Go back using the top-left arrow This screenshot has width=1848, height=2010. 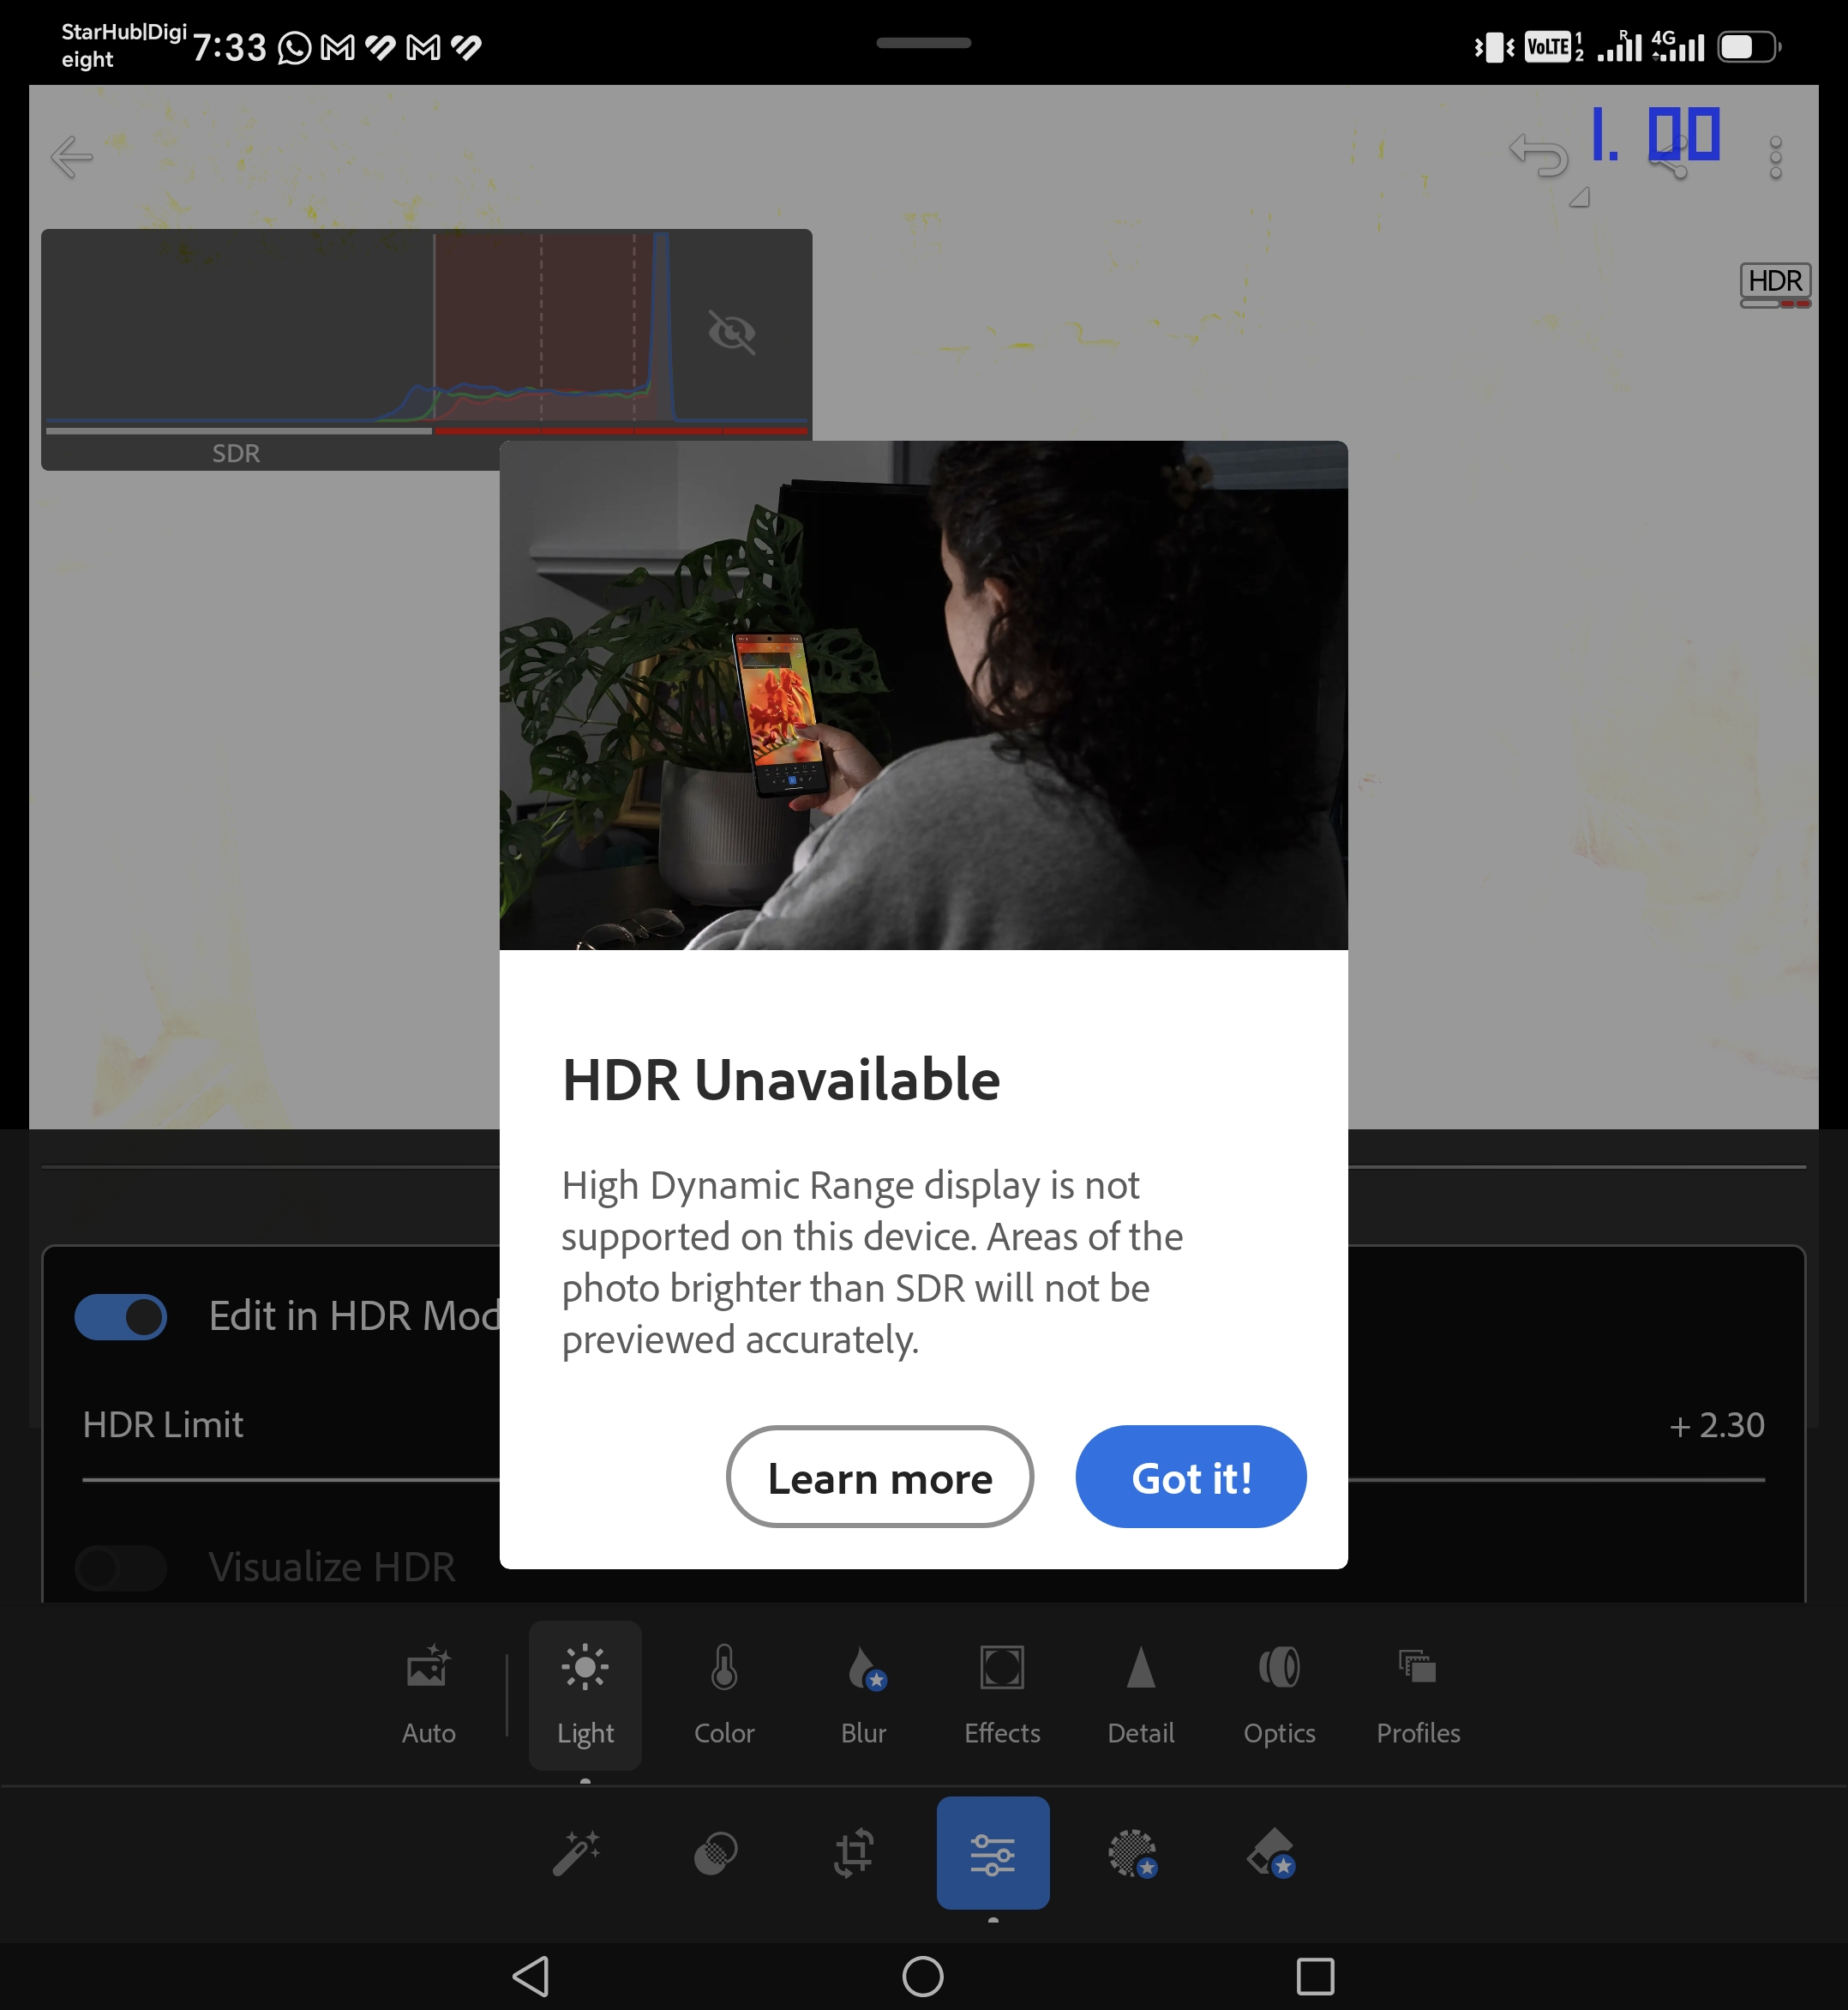click(72, 157)
